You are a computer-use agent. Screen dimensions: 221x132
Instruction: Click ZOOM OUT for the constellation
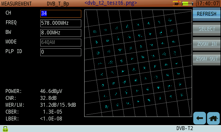pos(207,59)
